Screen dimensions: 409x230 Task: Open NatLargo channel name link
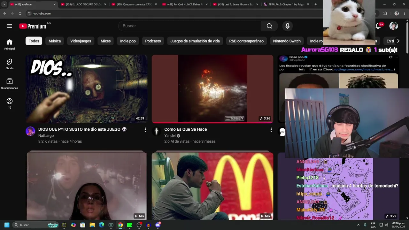click(46, 136)
